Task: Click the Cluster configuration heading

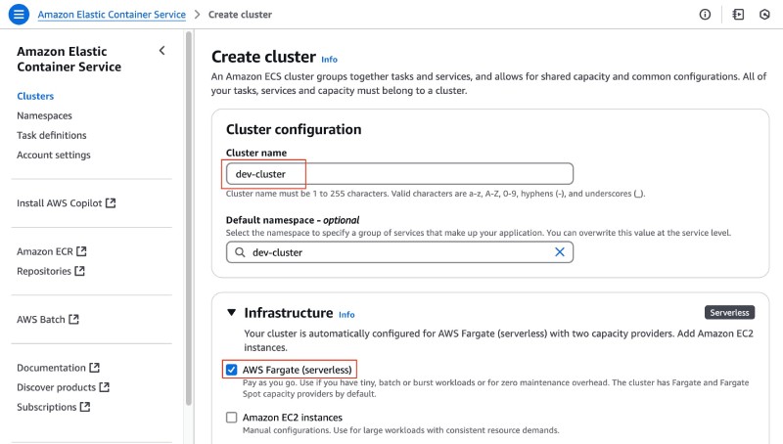Action: click(x=294, y=130)
